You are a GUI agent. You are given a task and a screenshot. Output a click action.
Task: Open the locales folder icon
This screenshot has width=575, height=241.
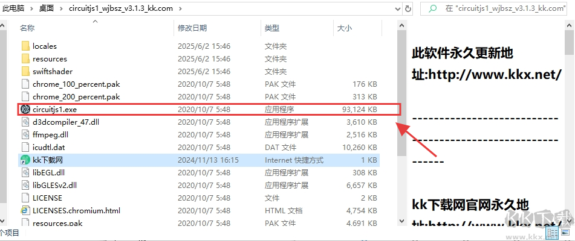(25, 46)
